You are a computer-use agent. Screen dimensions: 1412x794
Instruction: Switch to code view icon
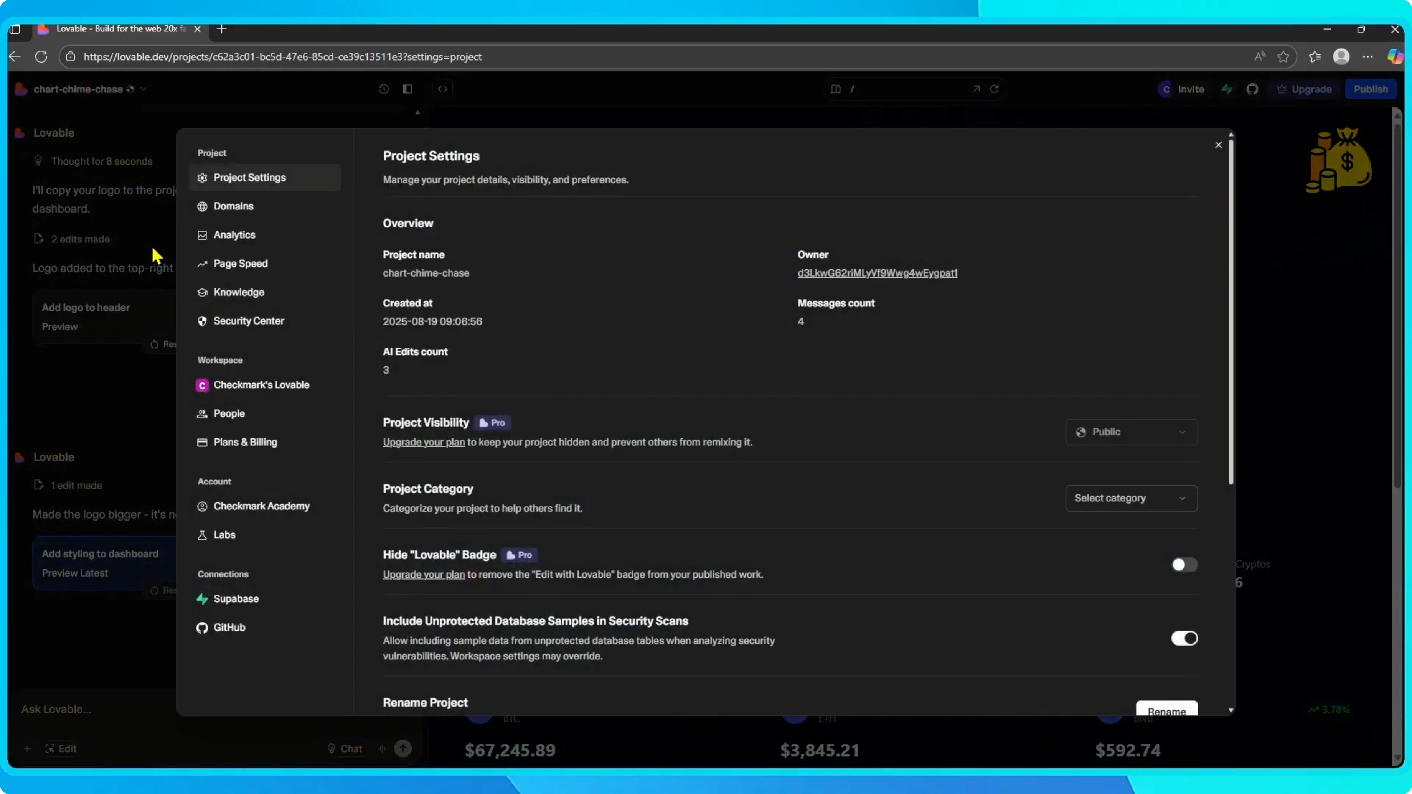click(443, 89)
